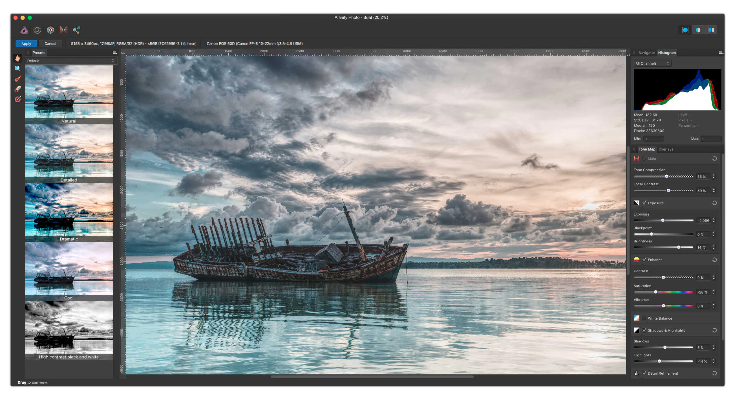The image size is (733, 400).
Task: Click the Apply button
Action: 26,43
